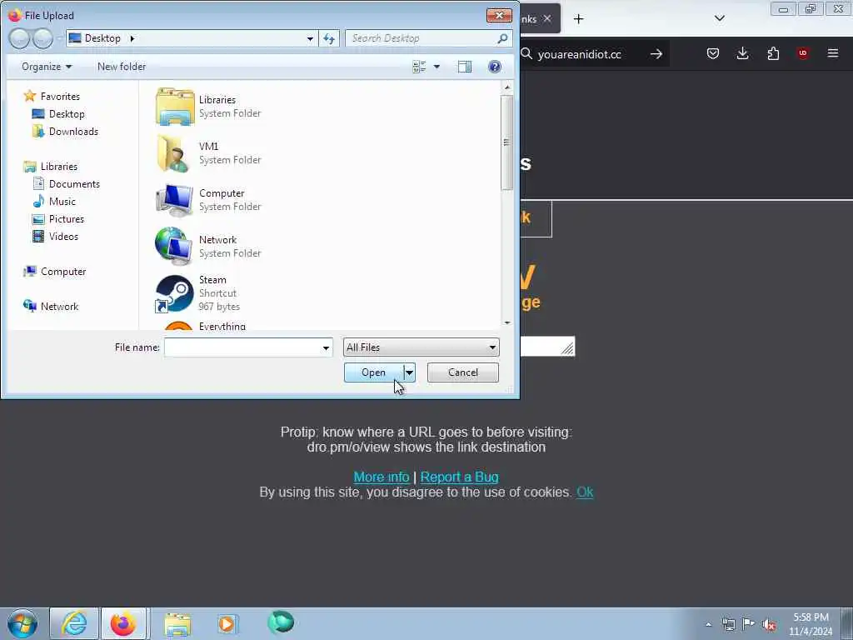Change the file view using the views icon
This screenshot has height=640, width=853.
click(x=419, y=67)
